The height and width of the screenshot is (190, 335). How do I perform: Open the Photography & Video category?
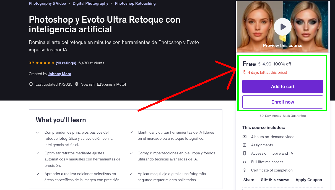[x=47, y=3]
